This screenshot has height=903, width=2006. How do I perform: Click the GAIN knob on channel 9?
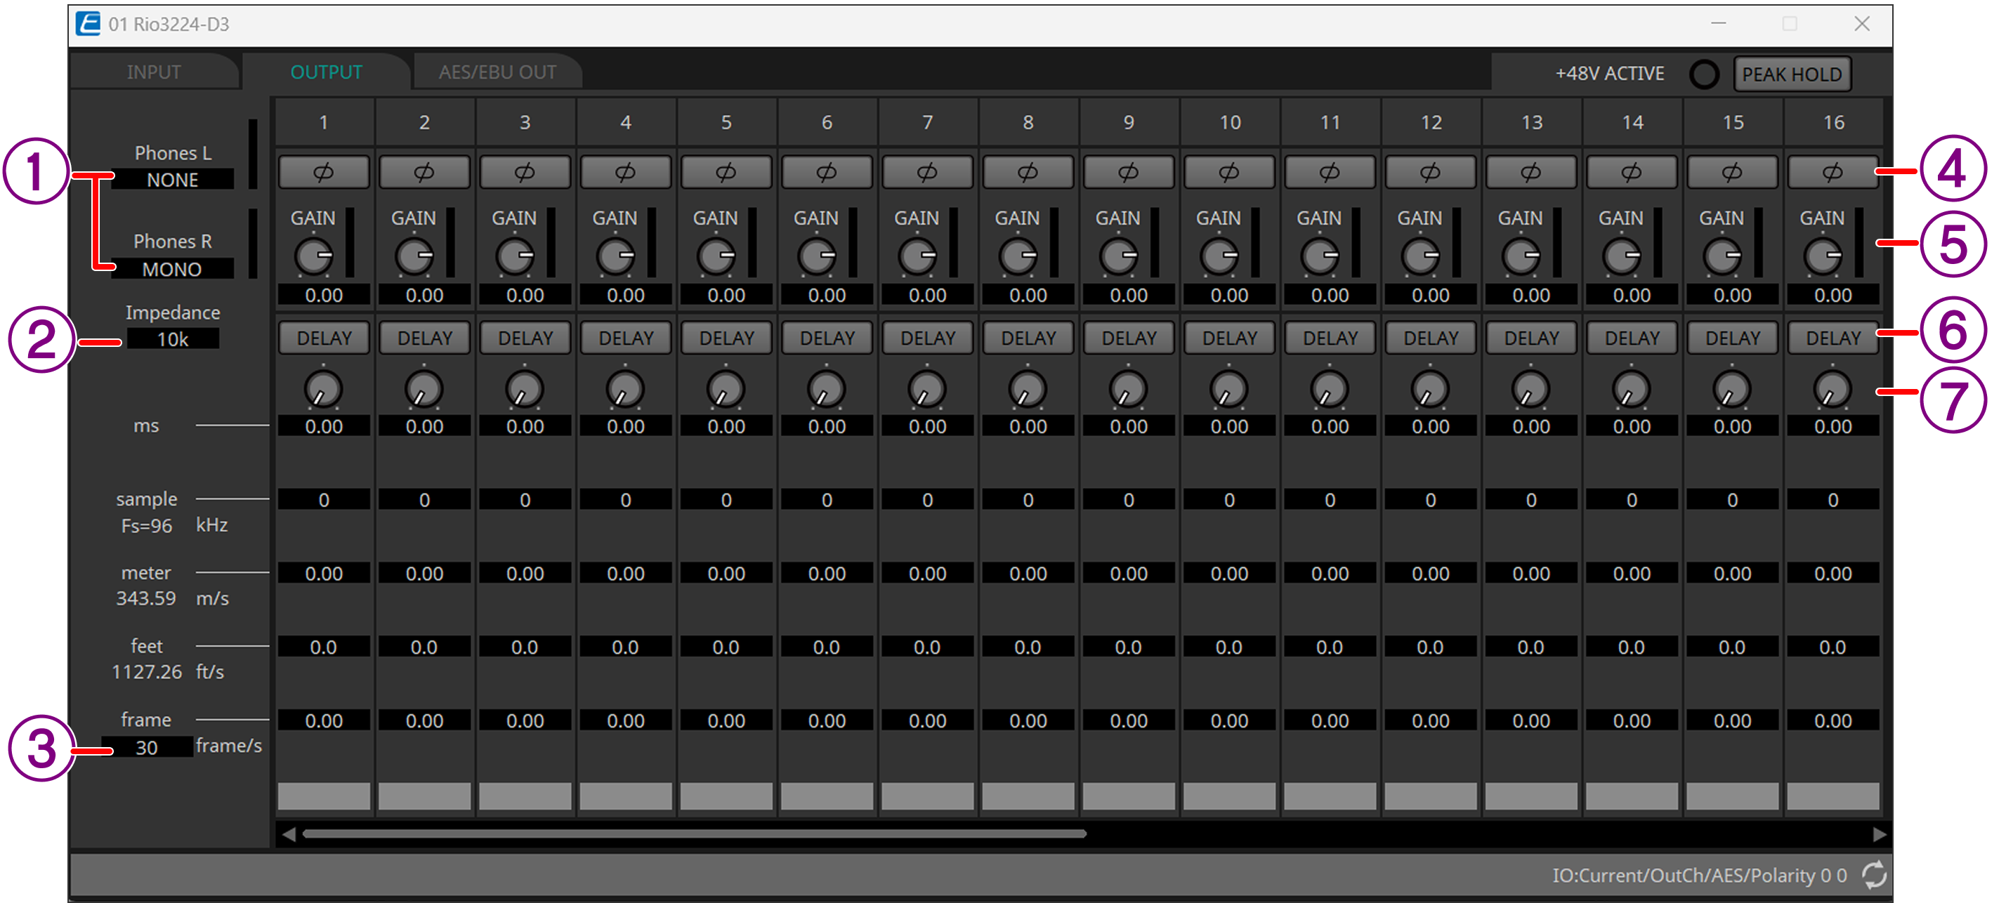point(1118,257)
